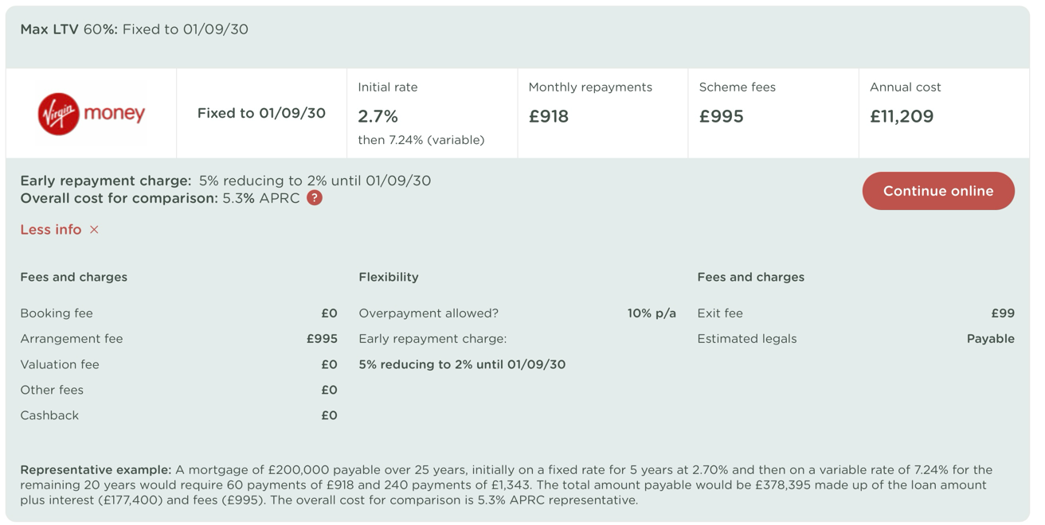Click the X icon beside Less info
Screen dimensions: 1045x525
click(94, 230)
